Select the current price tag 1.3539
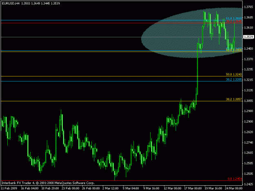This screenshot has height=191, width=255. tap(248, 37)
